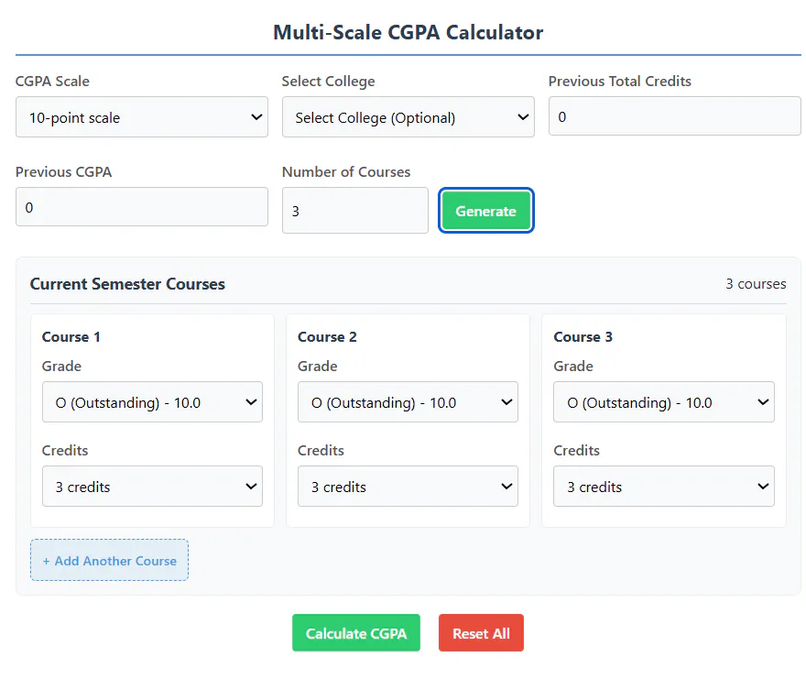This screenshot has height=690, width=806.
Task: Open the Course 1 Grade dropdown
Action: pyautogui.click(x=152, y=402)
